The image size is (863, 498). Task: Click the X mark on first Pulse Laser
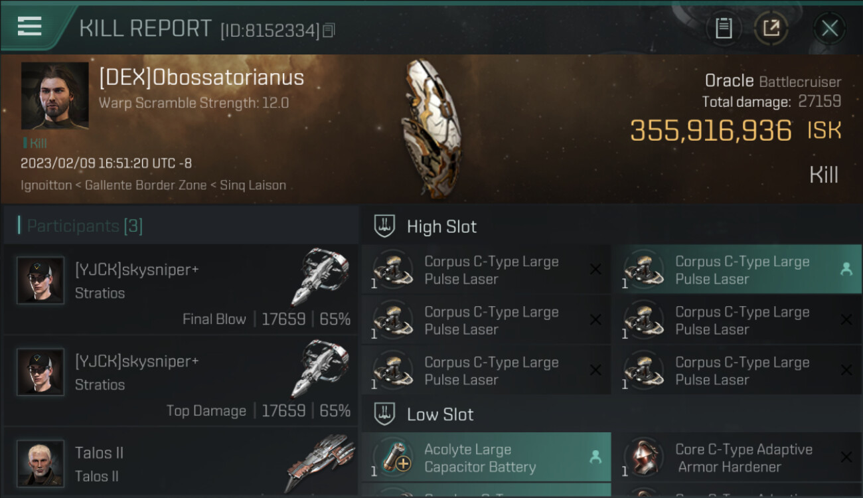click(595, 269)
